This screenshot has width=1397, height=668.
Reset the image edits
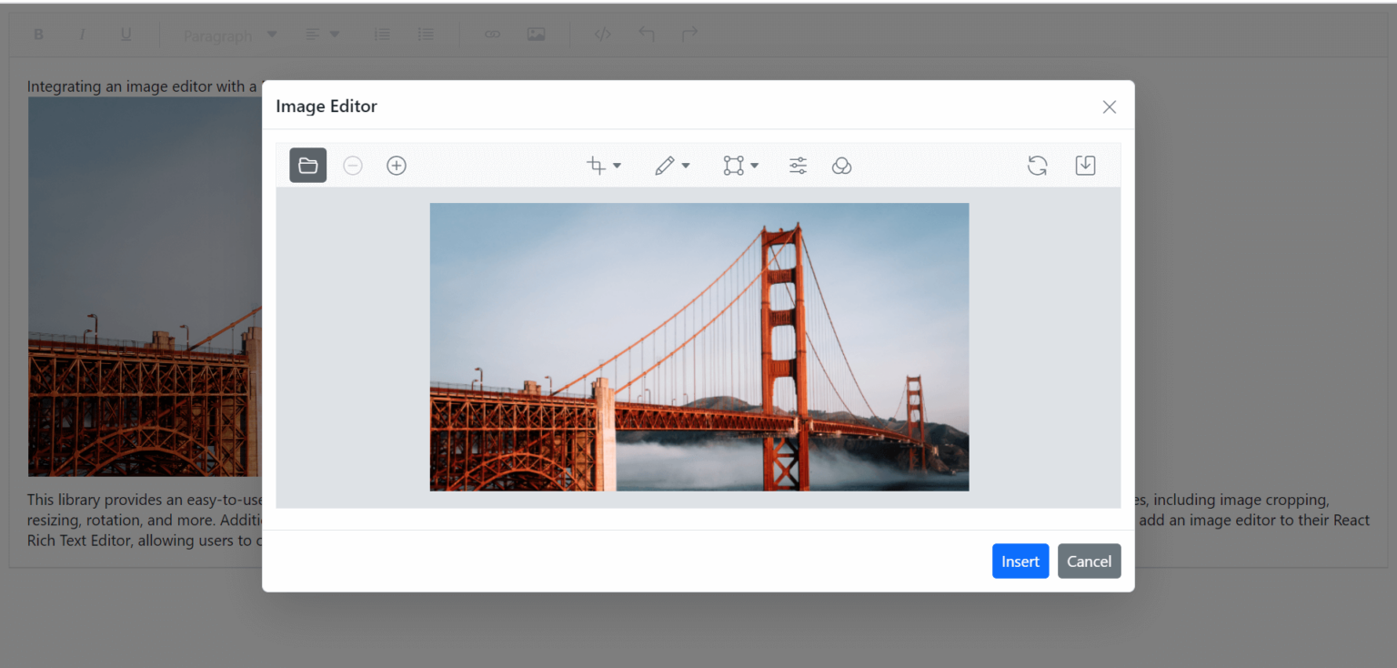[1037, 165]
